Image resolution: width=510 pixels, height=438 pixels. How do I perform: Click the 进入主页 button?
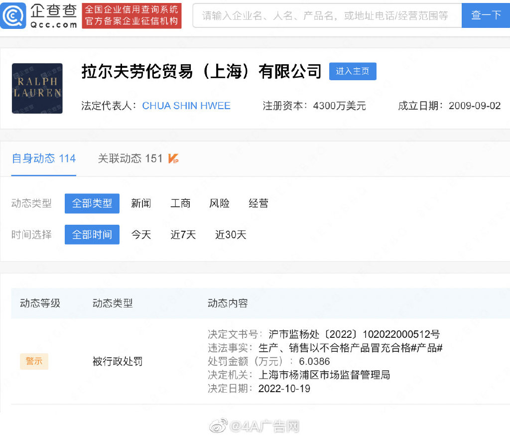tap(353, 71)
